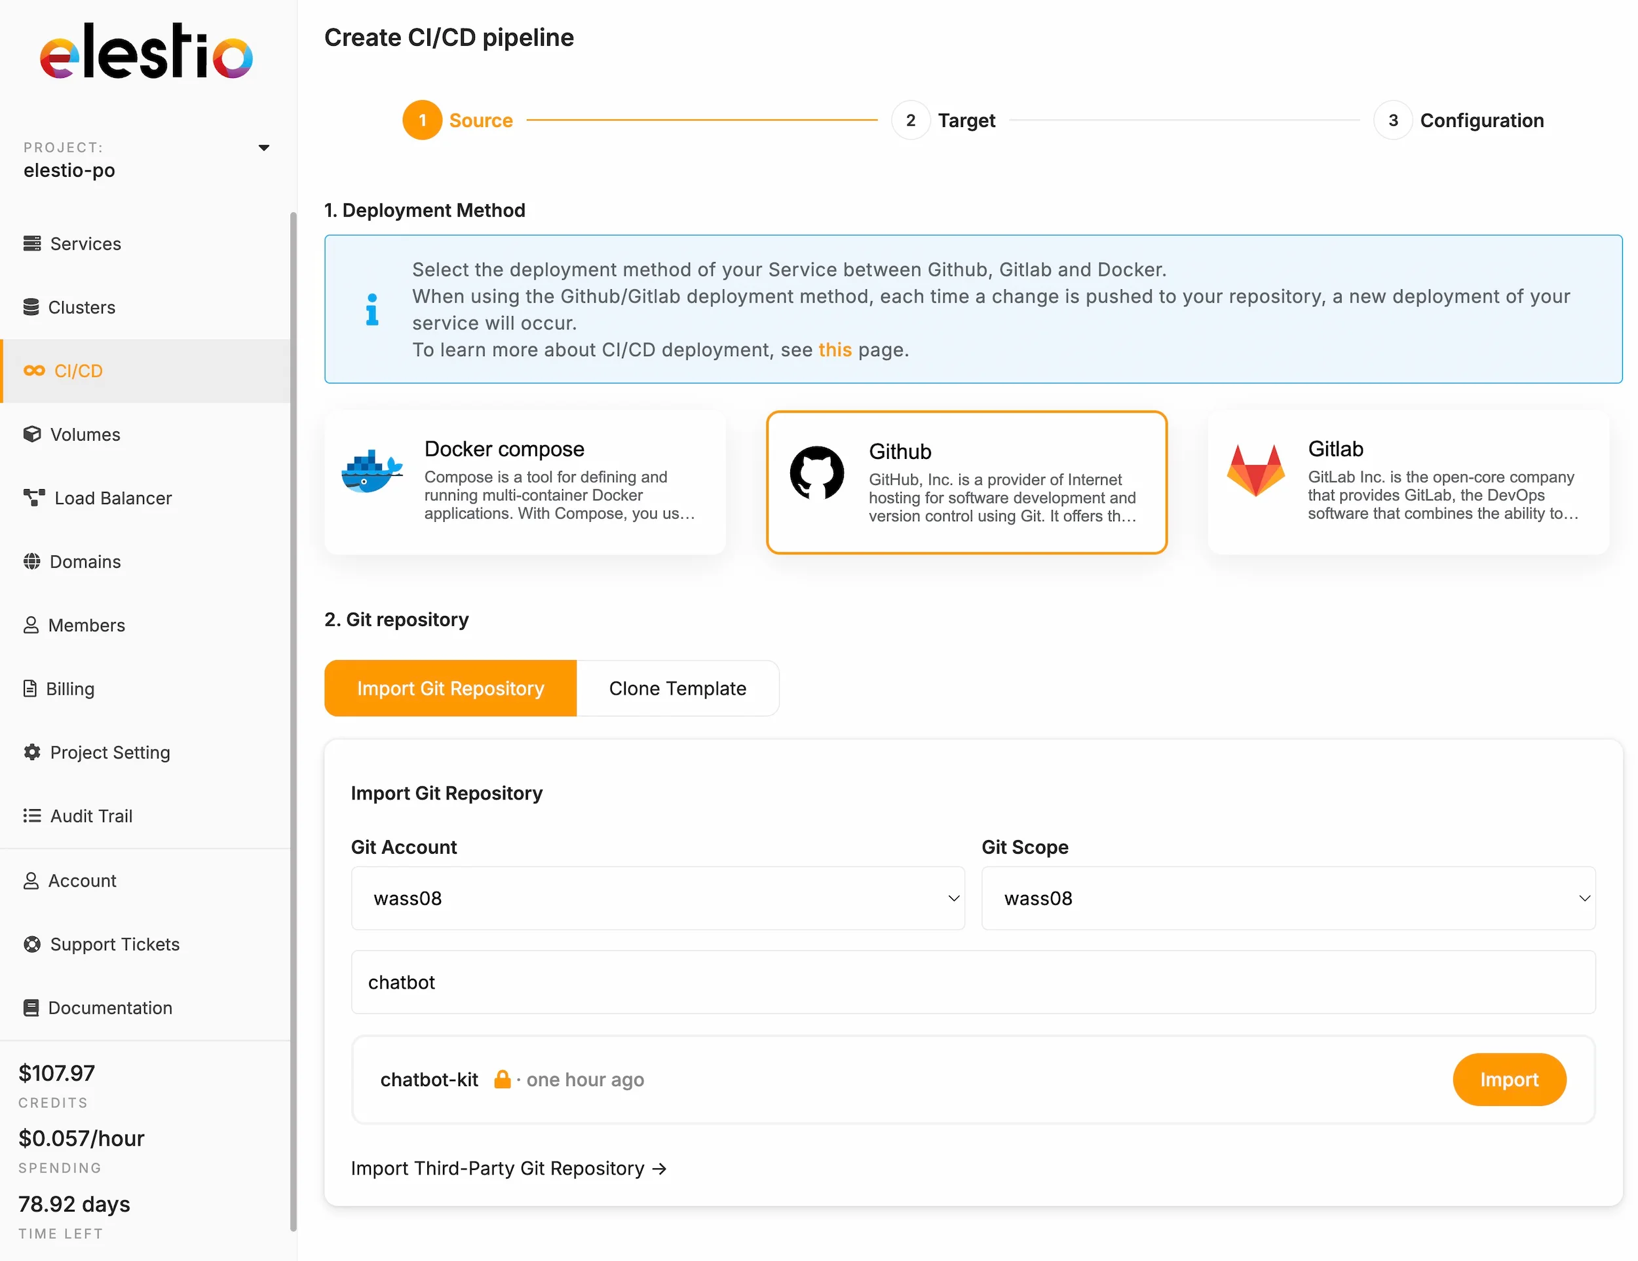This screenshot has height=1261, width=1638.
Task: Switch to Clone Template tab
Action: (677, 688)
